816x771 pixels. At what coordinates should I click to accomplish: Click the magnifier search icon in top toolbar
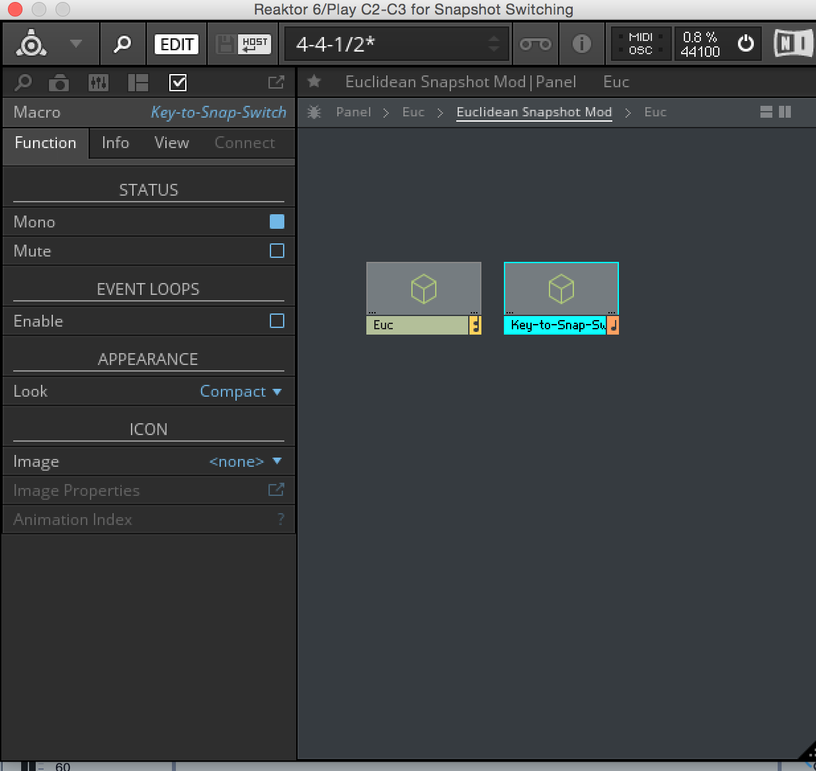point(122,44)
